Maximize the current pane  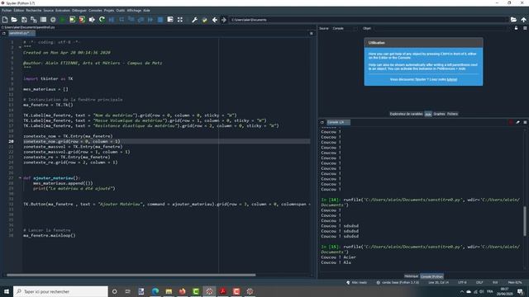coord(170,20)
